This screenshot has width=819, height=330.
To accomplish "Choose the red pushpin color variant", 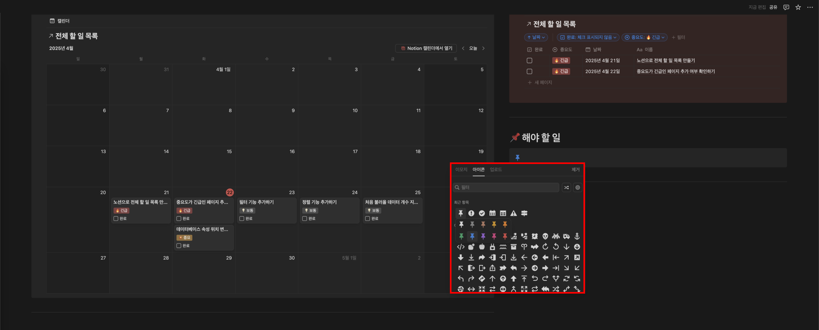I will pos(505,236).
